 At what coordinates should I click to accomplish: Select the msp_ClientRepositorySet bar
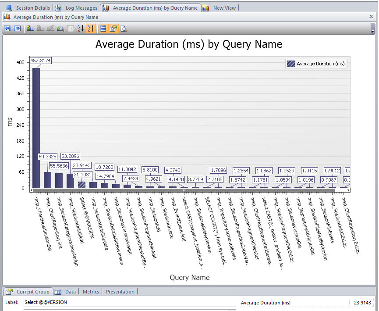[x=48, y=180]
